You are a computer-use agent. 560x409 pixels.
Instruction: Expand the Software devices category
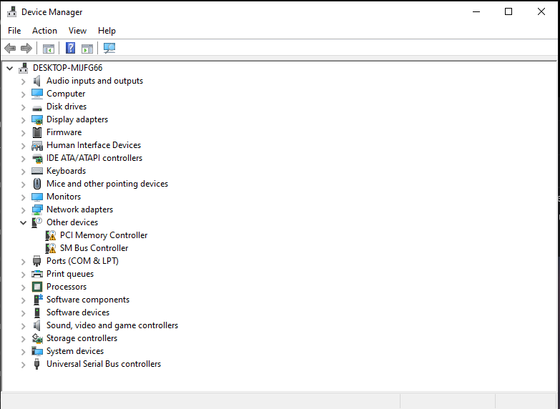(23, 313)
